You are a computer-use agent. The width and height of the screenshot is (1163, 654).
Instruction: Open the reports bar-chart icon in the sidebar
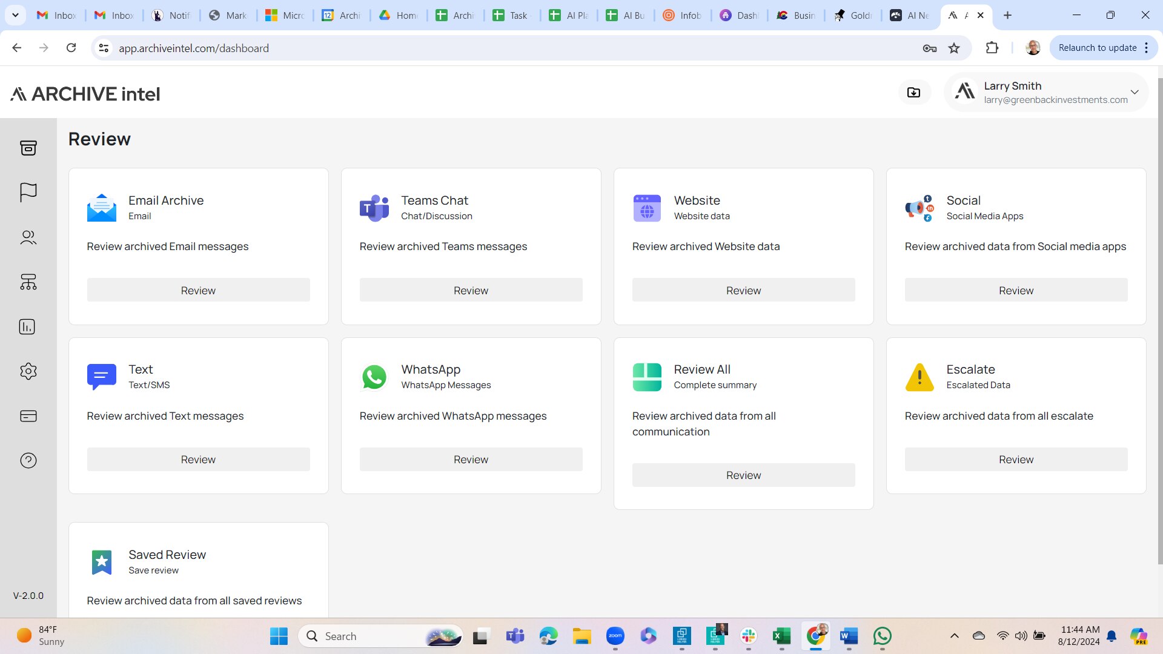click(27, 327)
